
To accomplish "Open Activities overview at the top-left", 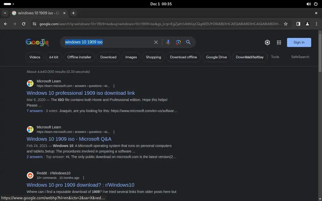I will pyautogui.click(x=9, y=4).
